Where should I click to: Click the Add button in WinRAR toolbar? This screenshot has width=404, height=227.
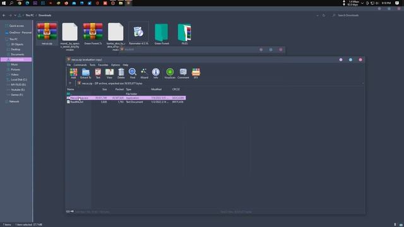coord(73,74)
